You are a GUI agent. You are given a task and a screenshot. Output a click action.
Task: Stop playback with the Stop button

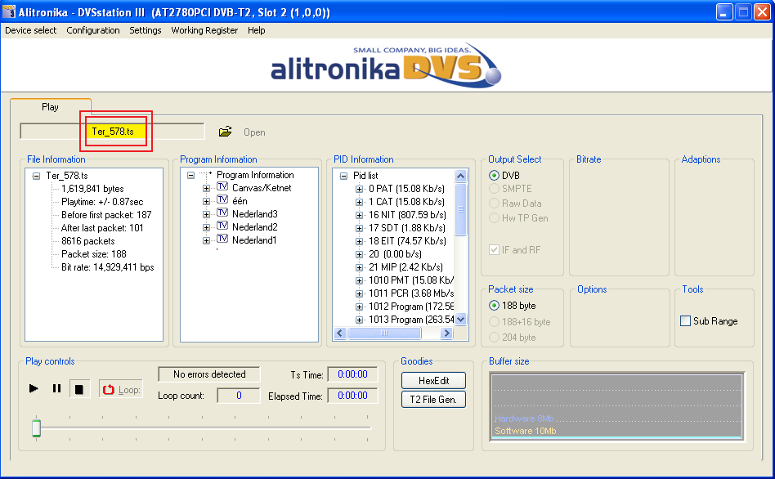coord(79,389)
